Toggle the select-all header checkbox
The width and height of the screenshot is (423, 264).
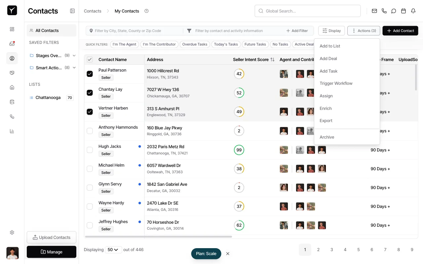pos(90,60)
